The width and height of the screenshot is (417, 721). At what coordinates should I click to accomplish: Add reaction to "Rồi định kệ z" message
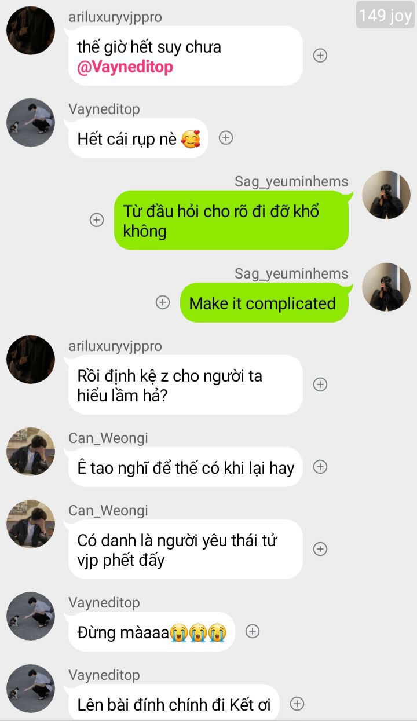pyautogui.click(x=320, y=385)
